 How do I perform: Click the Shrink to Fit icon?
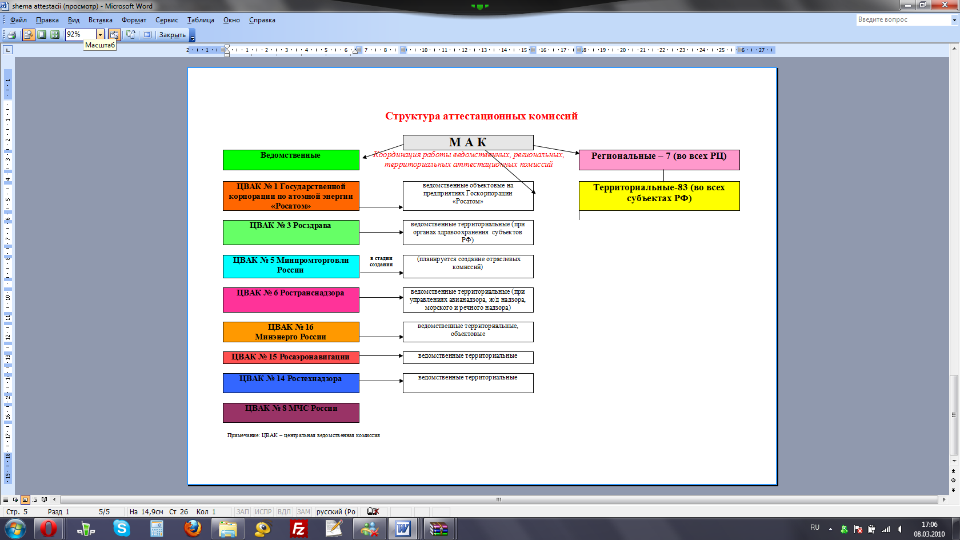pos(131,35)
